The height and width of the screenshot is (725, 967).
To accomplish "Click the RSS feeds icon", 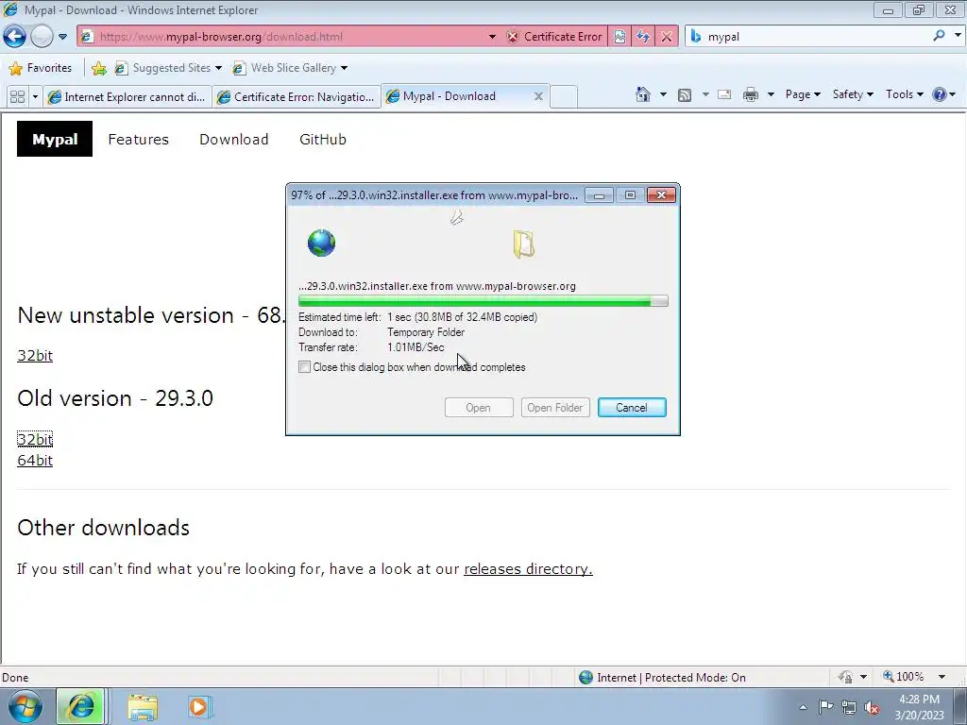I will (x=685, y=95).
